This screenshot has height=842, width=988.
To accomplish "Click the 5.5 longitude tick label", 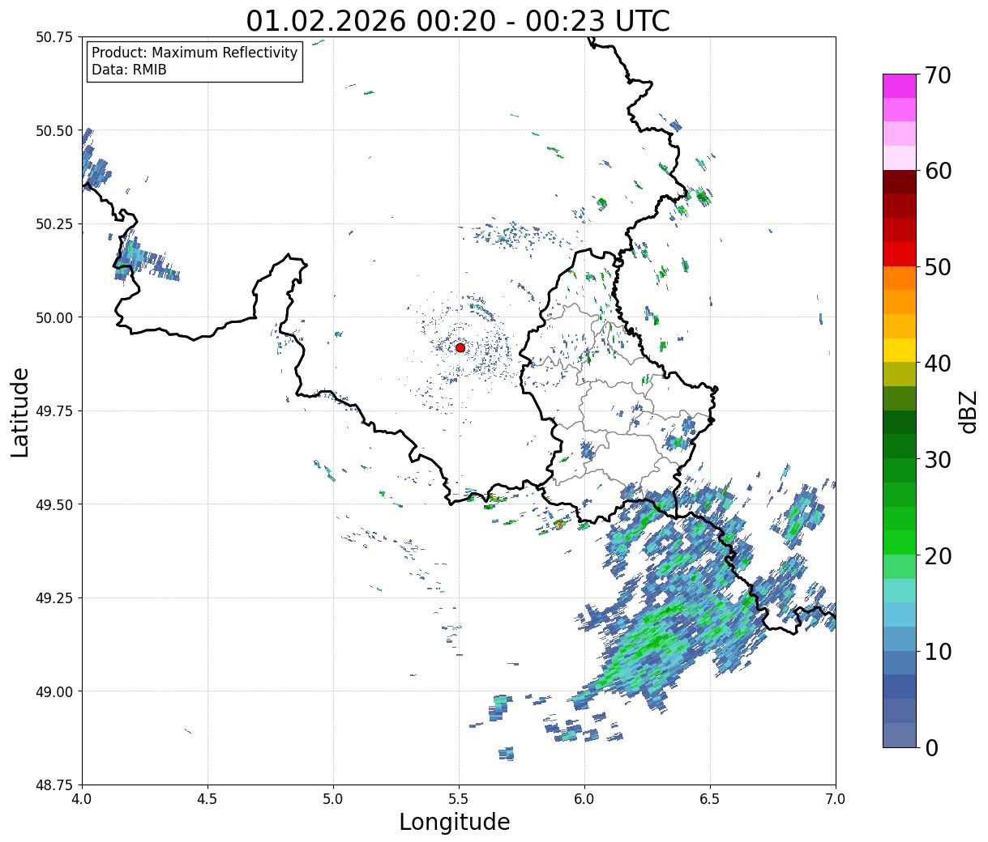I will [459, 799].
